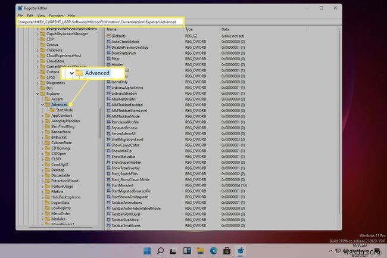Click the MapNetDrvBtn DWORD icon
Image resolution: width=387 pixels, height=258 pixels.
(108, 99)
